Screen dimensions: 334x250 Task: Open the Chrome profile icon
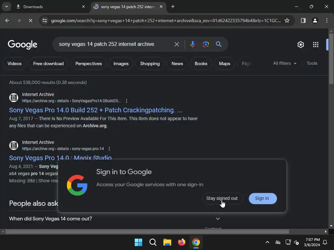coord(315,21)
